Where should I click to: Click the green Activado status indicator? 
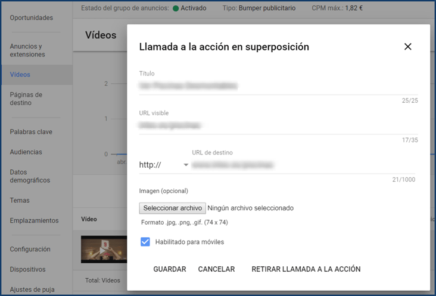pyautogui.click(x=176, y=8)
